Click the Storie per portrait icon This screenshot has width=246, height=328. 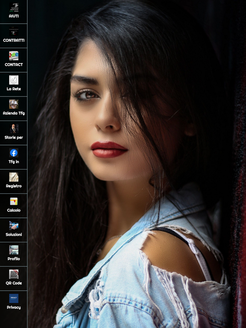tap(14, 129)
